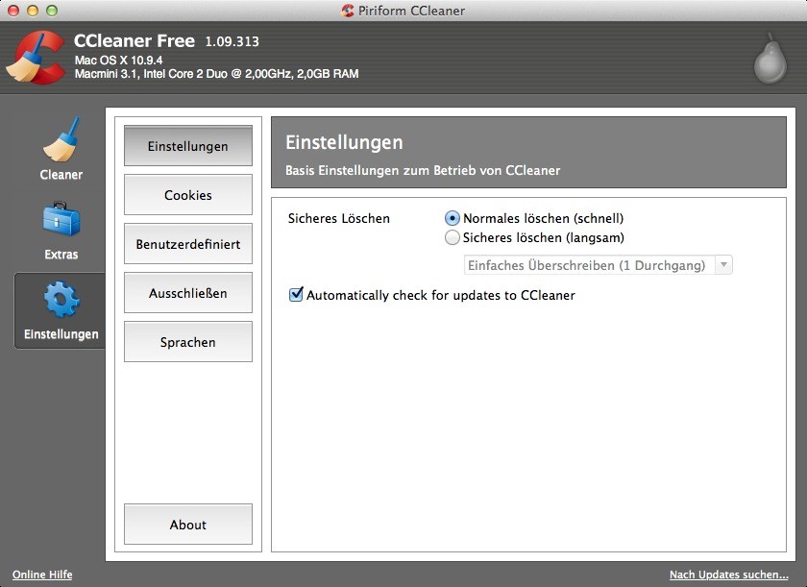
Task: Click the "Nach Updates suchen..." link
Action: (x=729, y=575)
